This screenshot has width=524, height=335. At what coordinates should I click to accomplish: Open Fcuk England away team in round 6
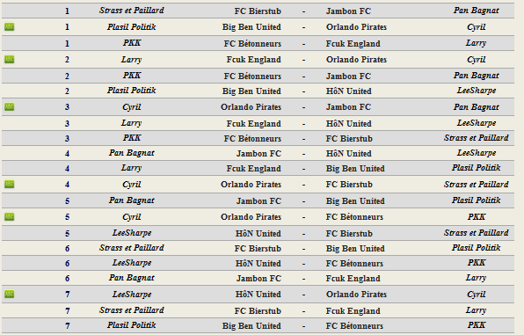click(353, 279)
